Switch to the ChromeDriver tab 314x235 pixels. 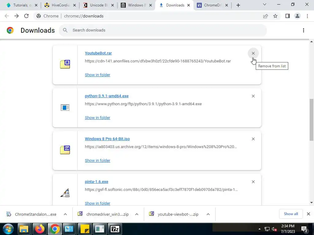(209, 5)
